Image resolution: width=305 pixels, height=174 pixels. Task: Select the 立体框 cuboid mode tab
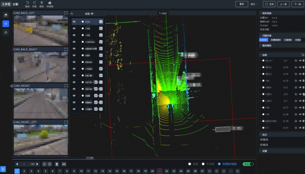[x=6, y=4]
